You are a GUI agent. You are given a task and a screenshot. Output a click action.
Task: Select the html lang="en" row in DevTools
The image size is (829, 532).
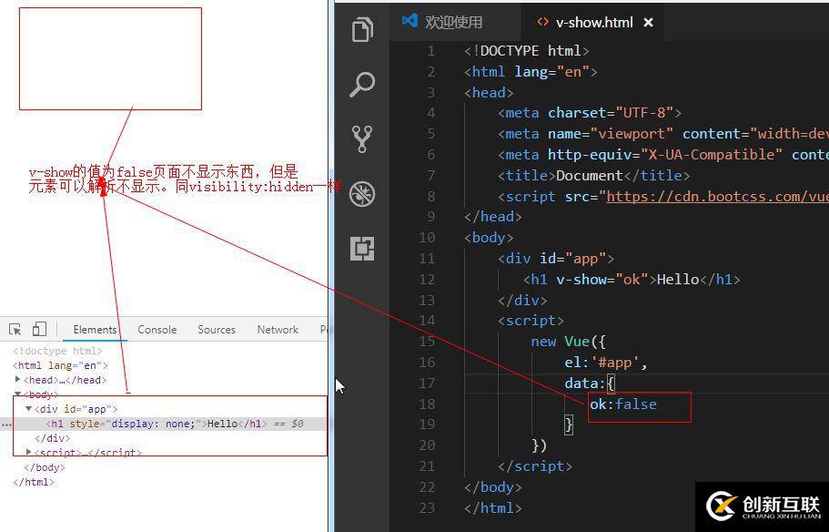(60, 365)
